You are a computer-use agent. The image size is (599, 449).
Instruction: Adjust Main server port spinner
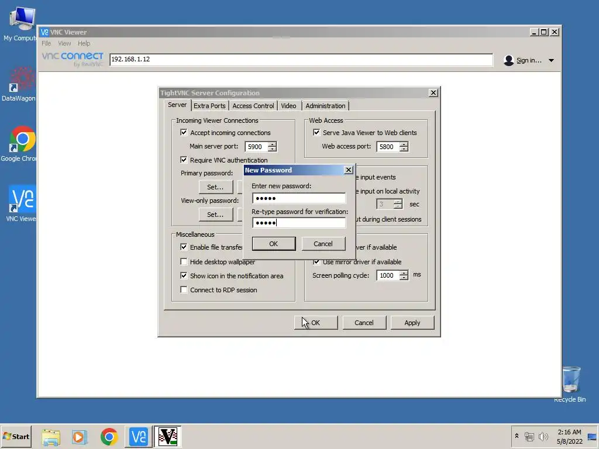pyautogui.click(x=272, y=147)
